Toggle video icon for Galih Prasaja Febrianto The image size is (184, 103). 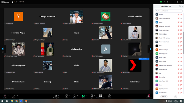(x=181, y=66)
